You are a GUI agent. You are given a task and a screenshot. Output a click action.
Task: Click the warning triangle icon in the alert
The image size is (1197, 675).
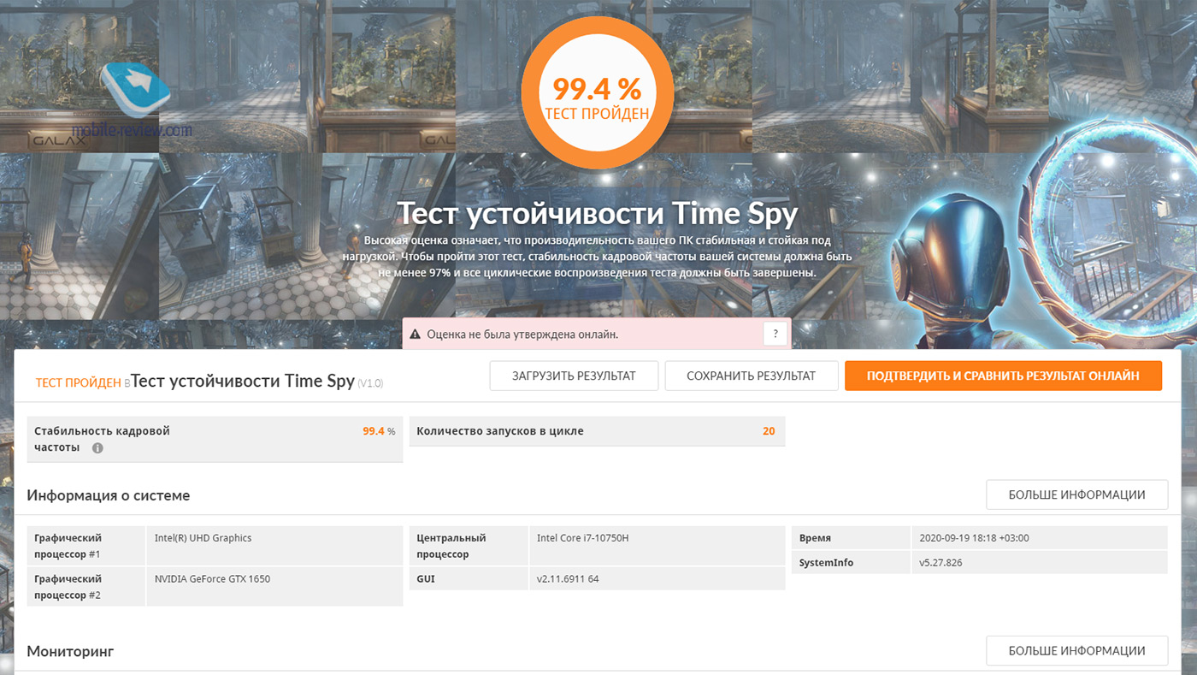[x=416, y=335]
